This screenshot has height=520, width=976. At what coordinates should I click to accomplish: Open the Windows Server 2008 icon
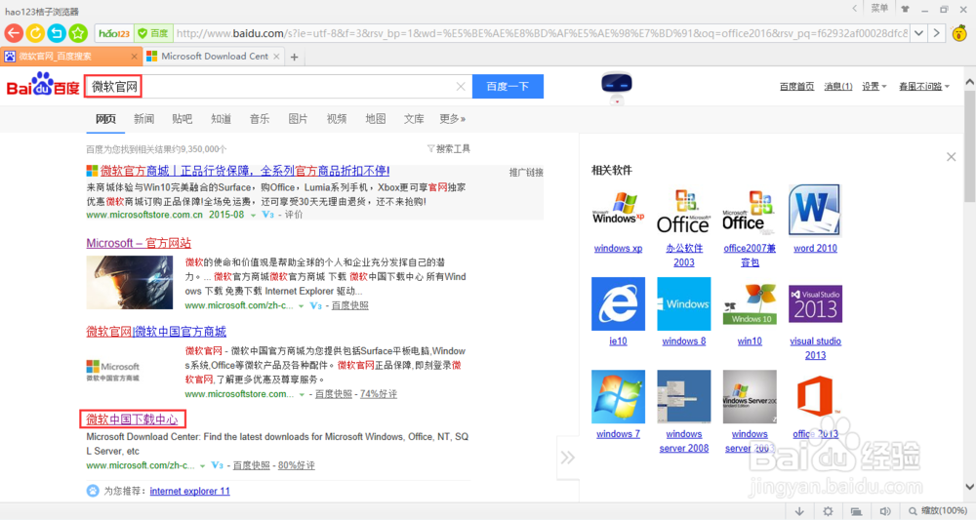point(683,397)
